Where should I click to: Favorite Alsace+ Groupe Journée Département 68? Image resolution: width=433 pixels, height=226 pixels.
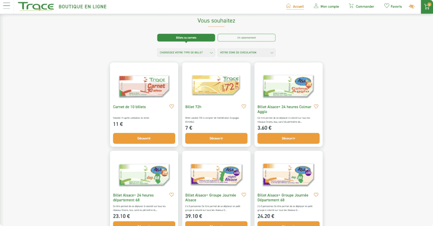pyautogui.click(x=316, y=195)
